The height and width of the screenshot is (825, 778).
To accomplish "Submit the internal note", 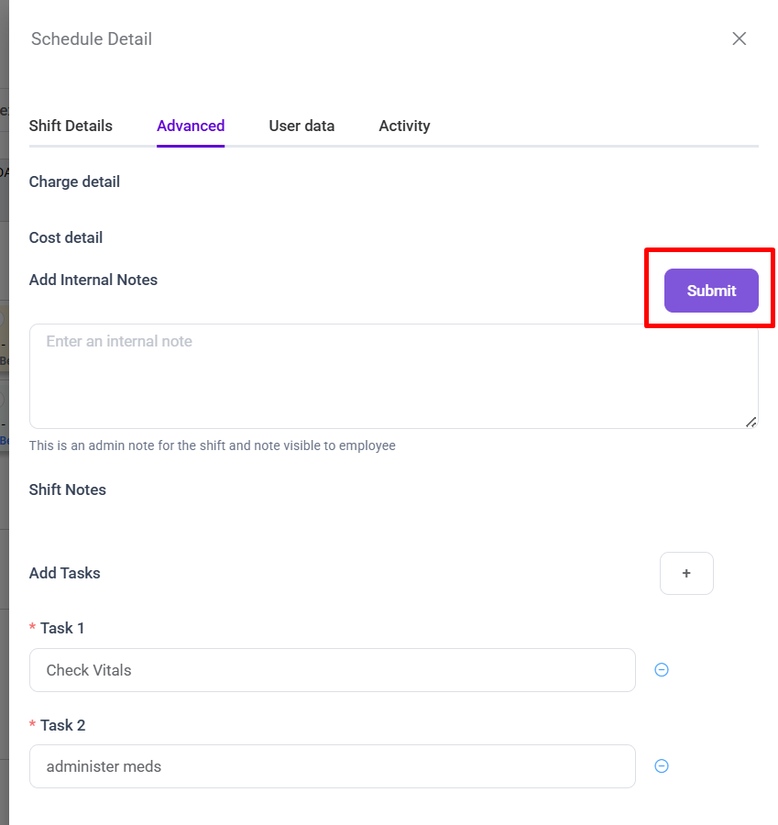I will click(711, 291).
